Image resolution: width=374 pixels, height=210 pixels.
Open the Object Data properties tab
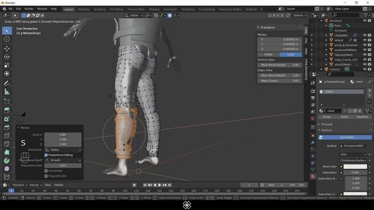tap(313, 170)
